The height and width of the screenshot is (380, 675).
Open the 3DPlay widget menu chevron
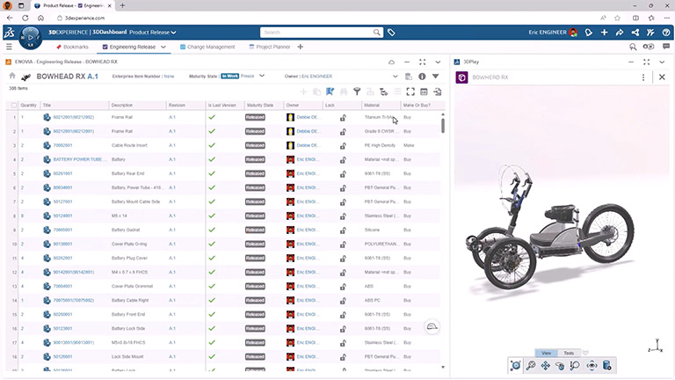pos(662,62)
